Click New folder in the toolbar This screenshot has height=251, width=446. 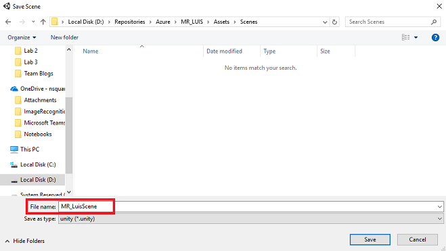coord(64,37)
